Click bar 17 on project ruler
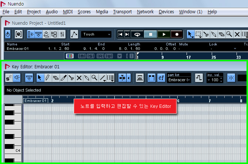The image size is (248, 164). coord(188,57)
